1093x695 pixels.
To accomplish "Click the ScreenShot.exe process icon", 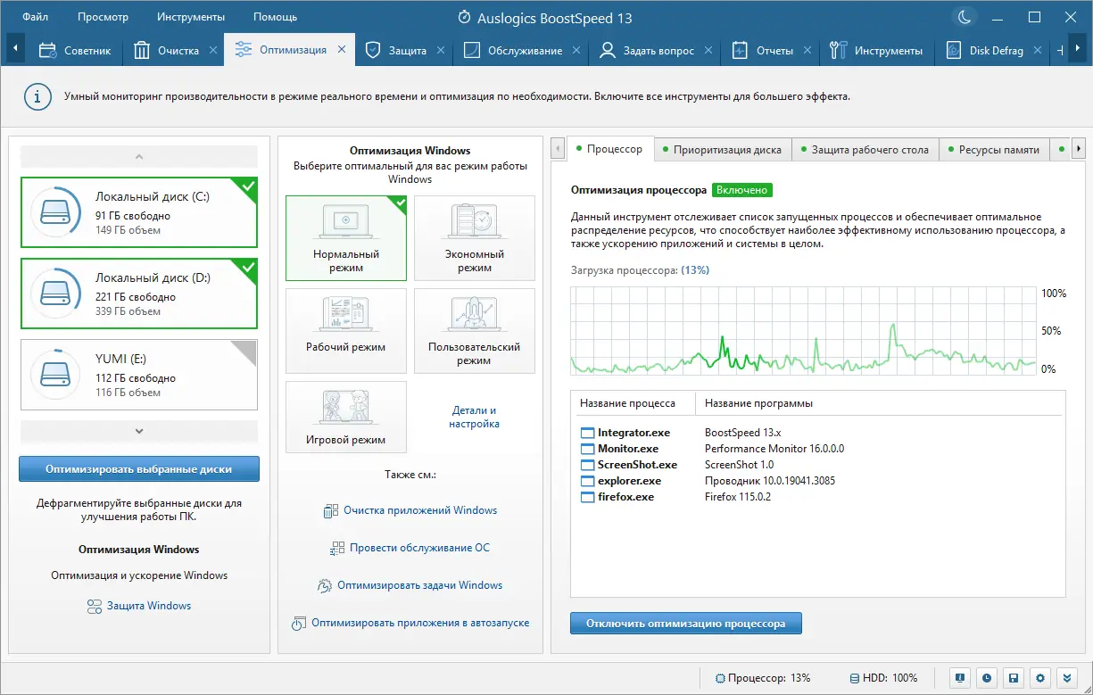I will 587,465.
